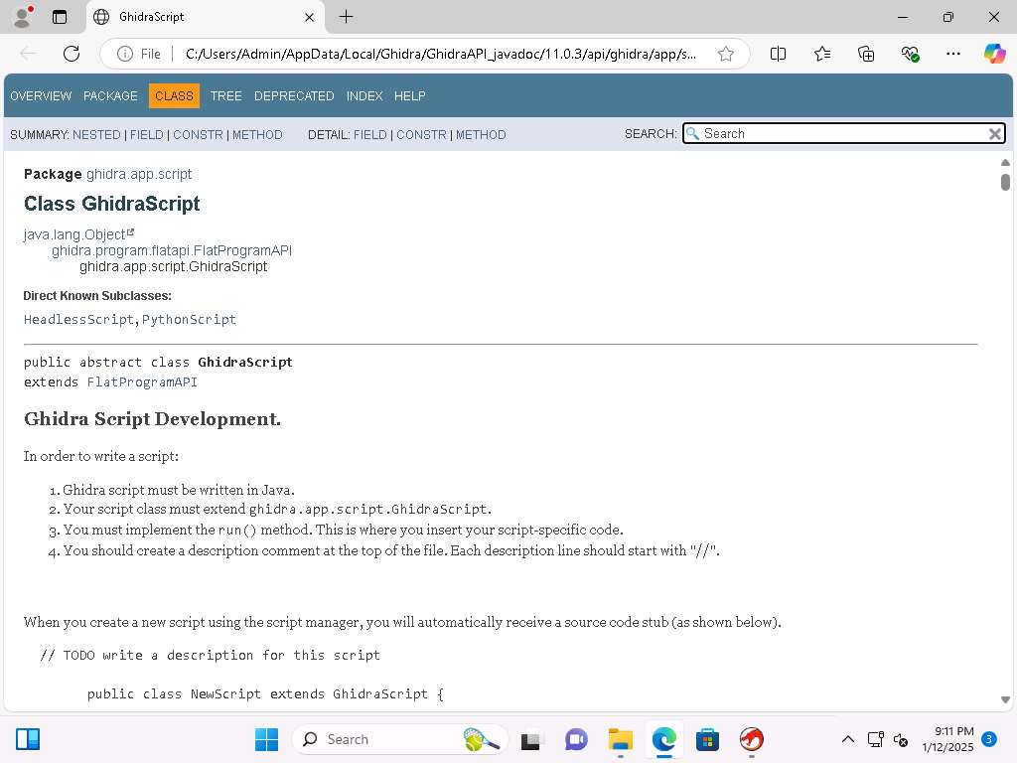Viewport: 1017px width, 763px height.
Task: Refresh the page with the reload icon
Action: 72,54
